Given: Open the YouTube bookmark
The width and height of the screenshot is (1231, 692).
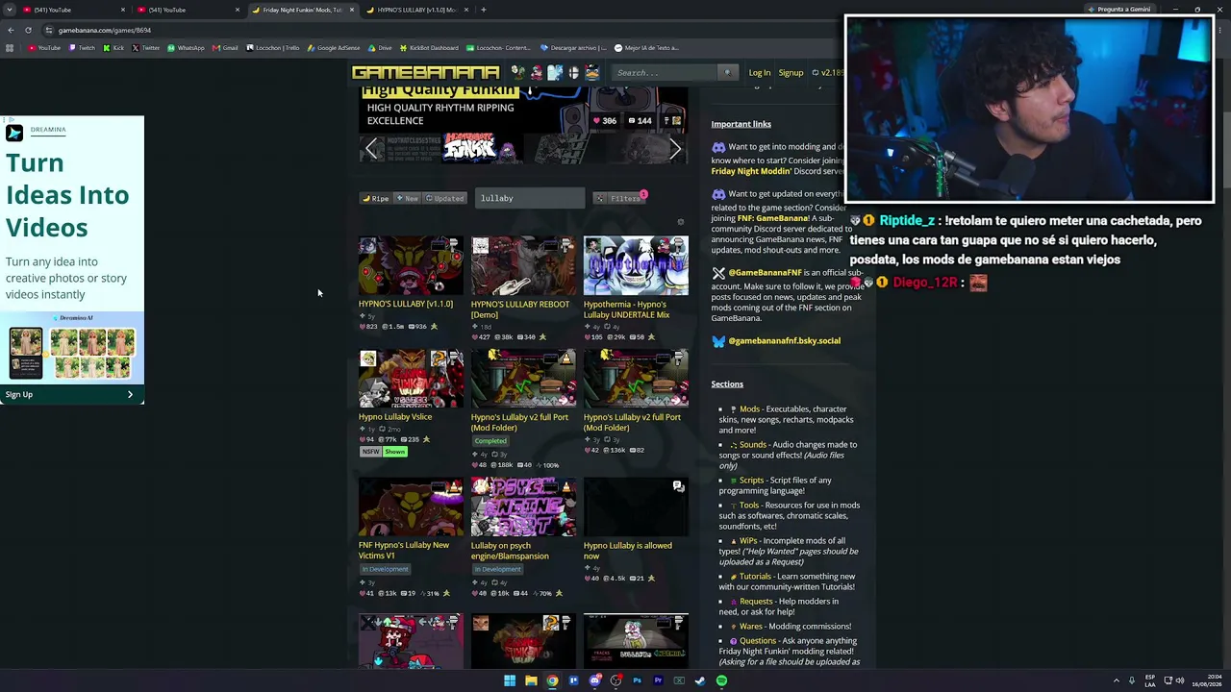Looking at the screenshot, I should [x=44, y=48].
